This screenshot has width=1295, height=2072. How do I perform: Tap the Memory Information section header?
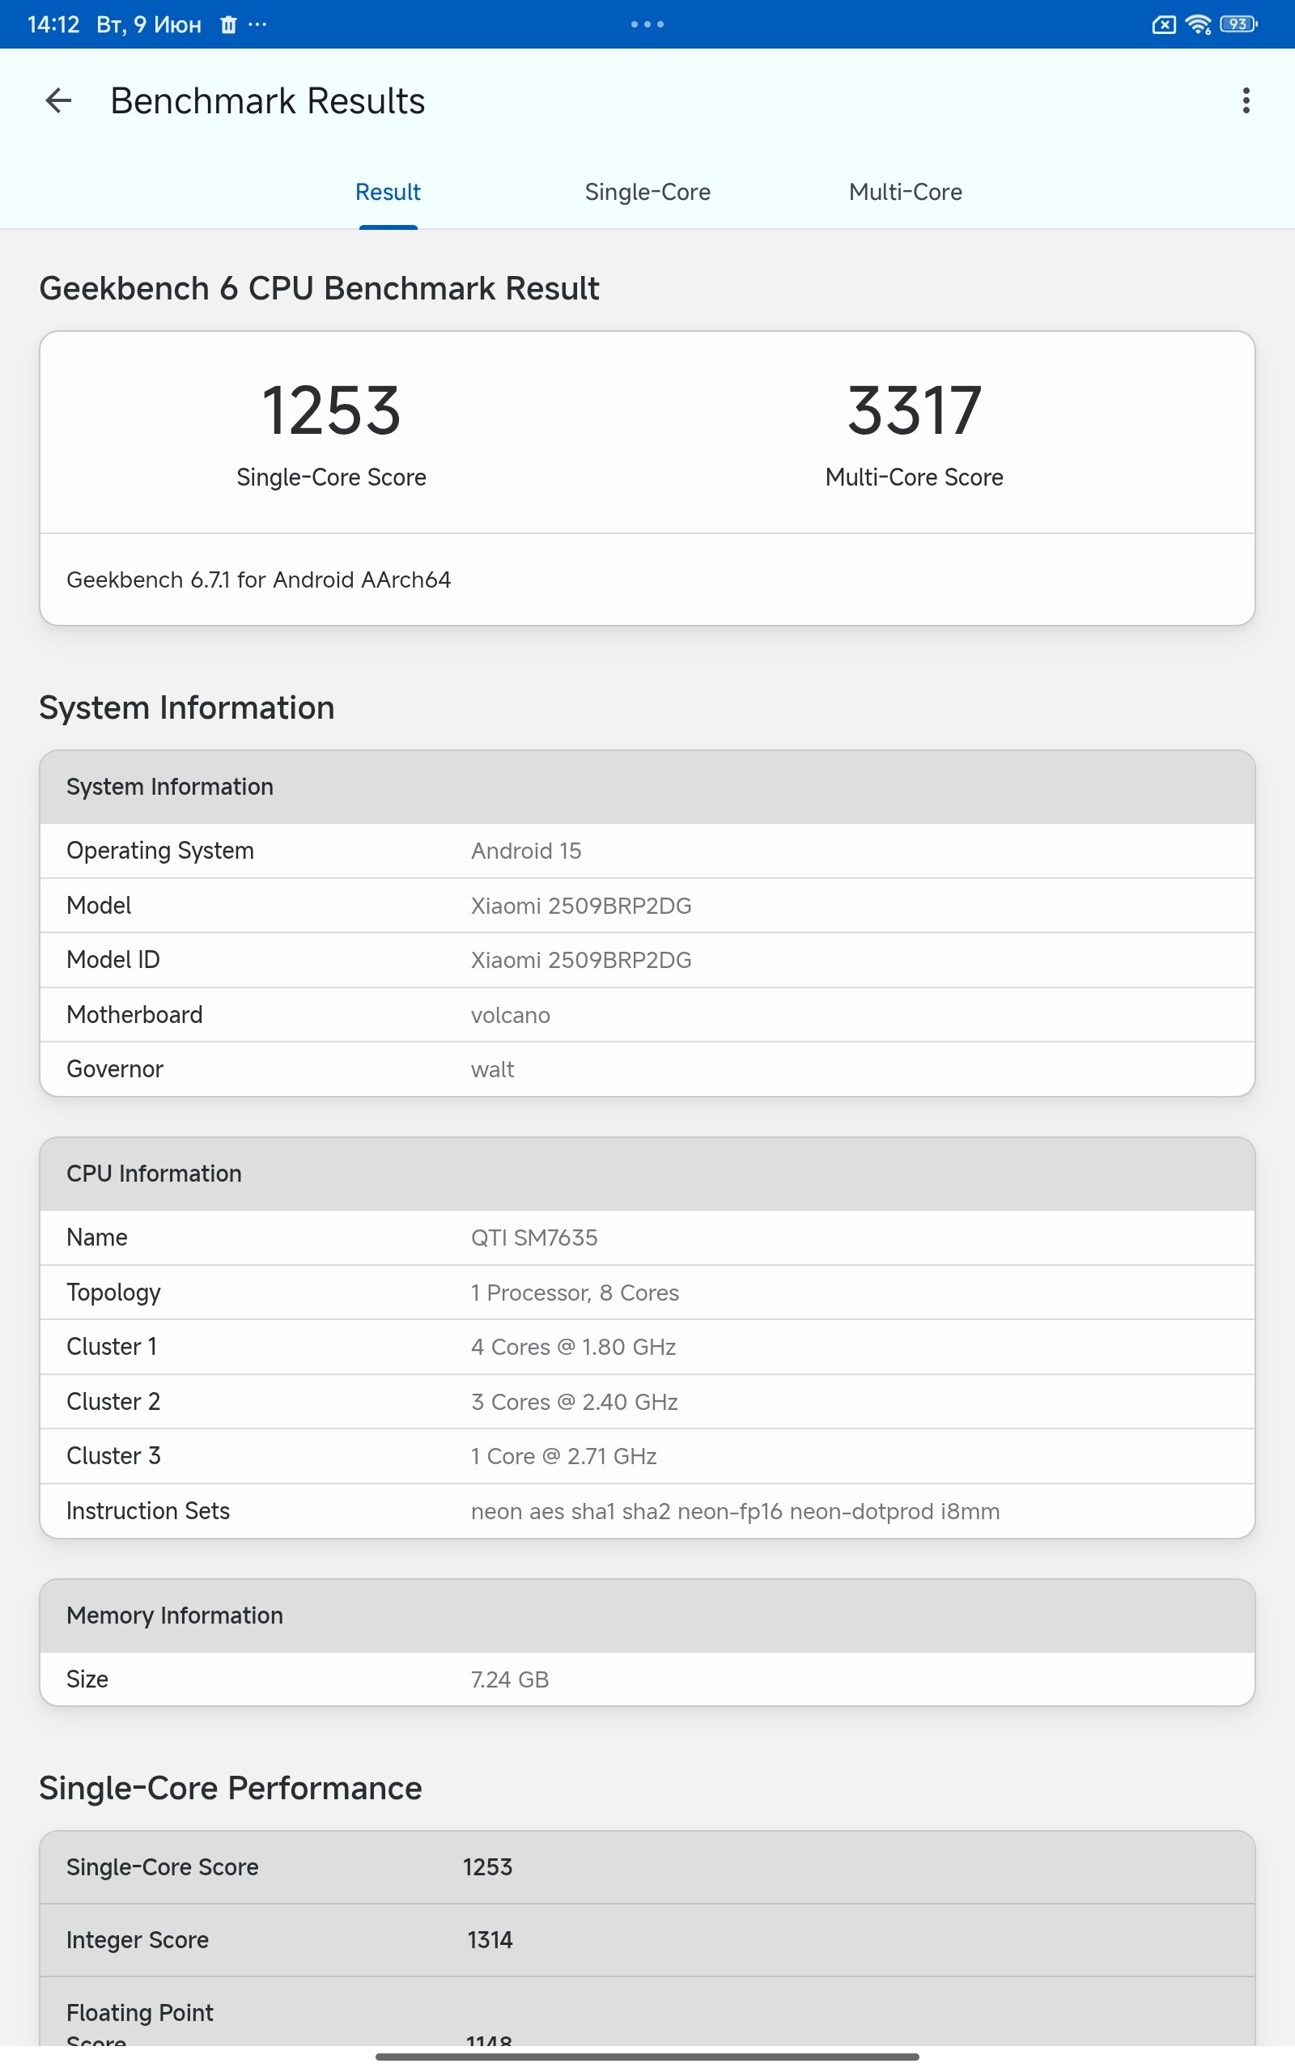point(647,1616)
